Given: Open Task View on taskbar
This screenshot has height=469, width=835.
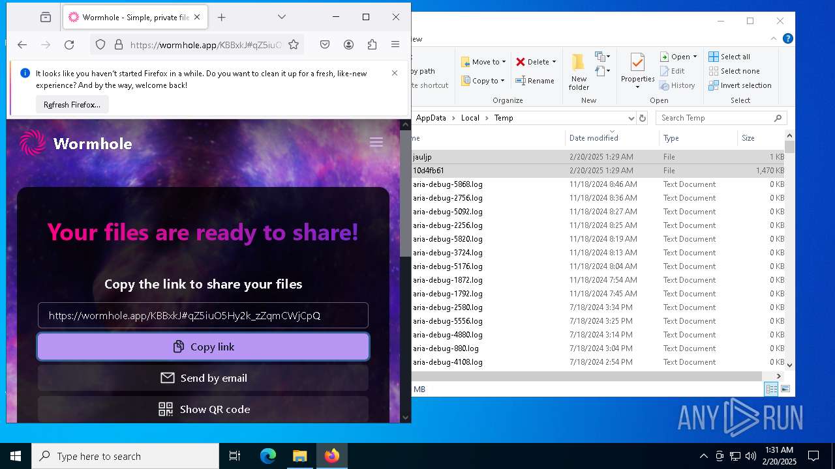Looking at the screenshot, I should pos(235,456).
